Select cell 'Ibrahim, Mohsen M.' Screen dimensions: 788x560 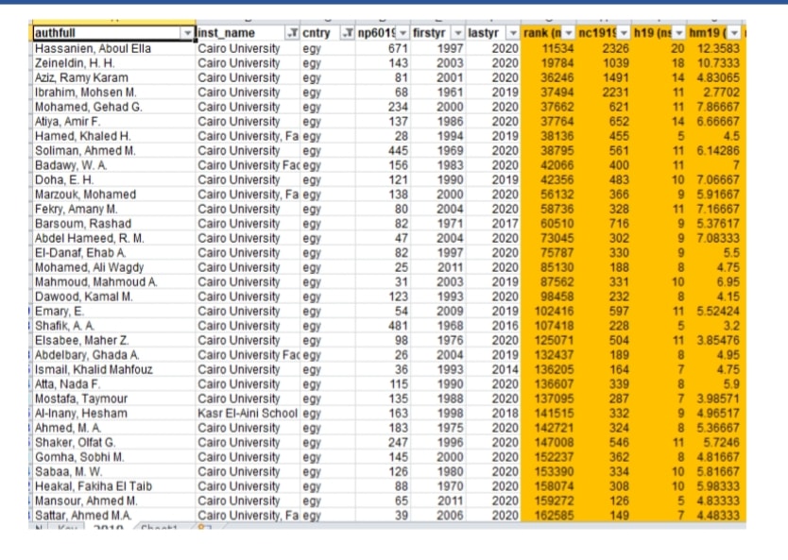[113, 93]
